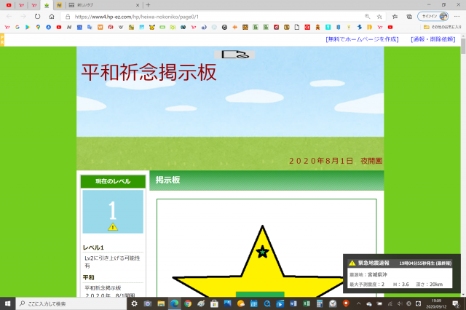Open Settings gear in taskbar
The width and height of the screenshot is (466, 310).
[x=134, y=303]
